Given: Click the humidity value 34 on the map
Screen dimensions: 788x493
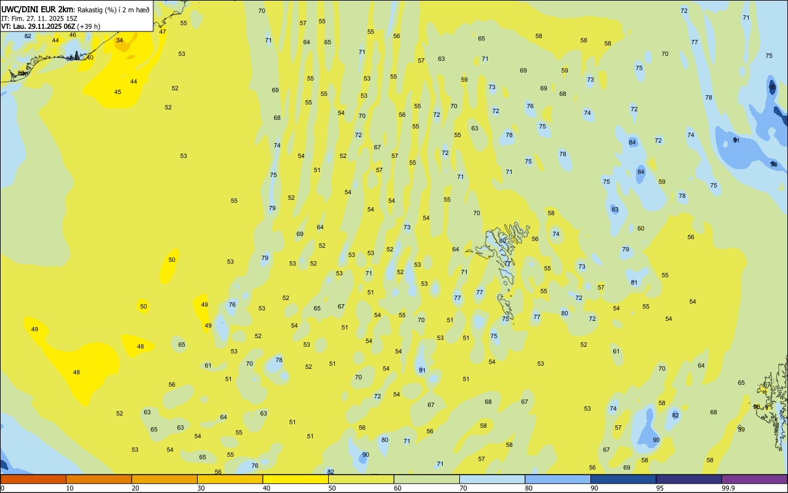Looking at the screenshot, I should point(119,41).
